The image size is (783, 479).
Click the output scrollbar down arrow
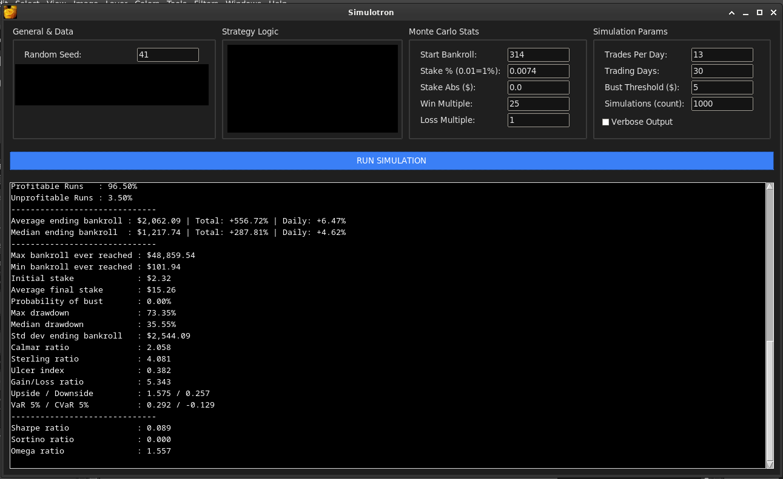(770, 464)
